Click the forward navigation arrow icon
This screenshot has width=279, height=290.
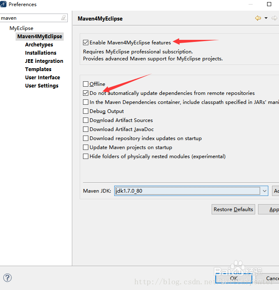[x=274, y=18]
